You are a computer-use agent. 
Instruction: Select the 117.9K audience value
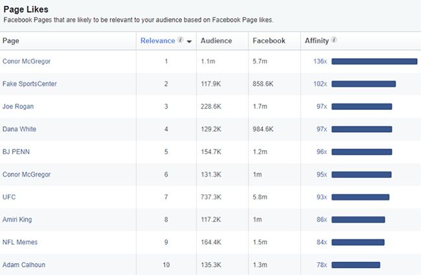210,83
